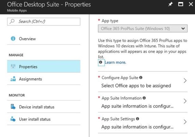Image resolution: width=195 pixels, height=137 pixels.
Task: Maximize the Properties blade
Action: (x=181, y=4)
